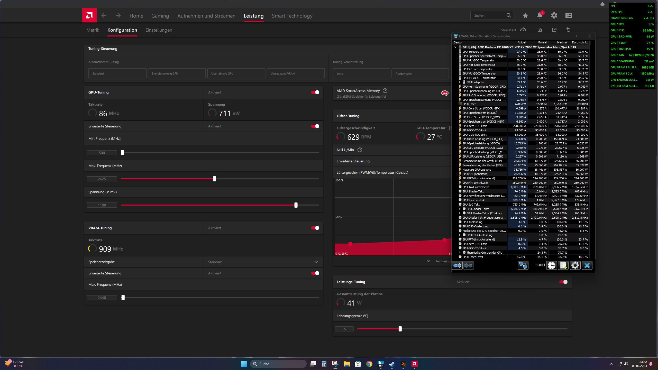Open HWiNFO sensor settings gear icon
658x370 pixels.
click(x=575, y=265)
